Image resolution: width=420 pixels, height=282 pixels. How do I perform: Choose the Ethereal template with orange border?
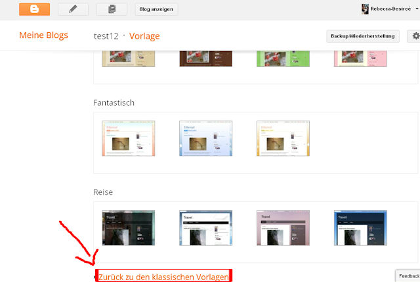[129, 138]
